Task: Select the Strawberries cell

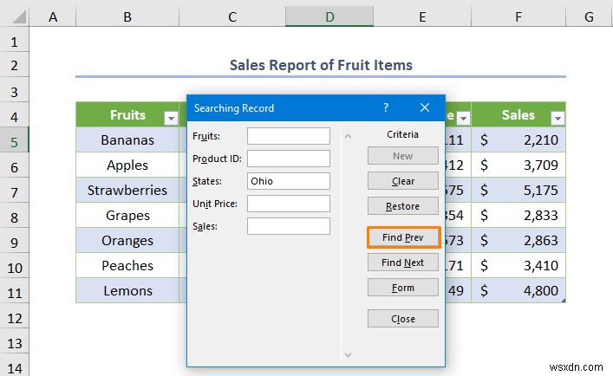Action: click(127, 190)
